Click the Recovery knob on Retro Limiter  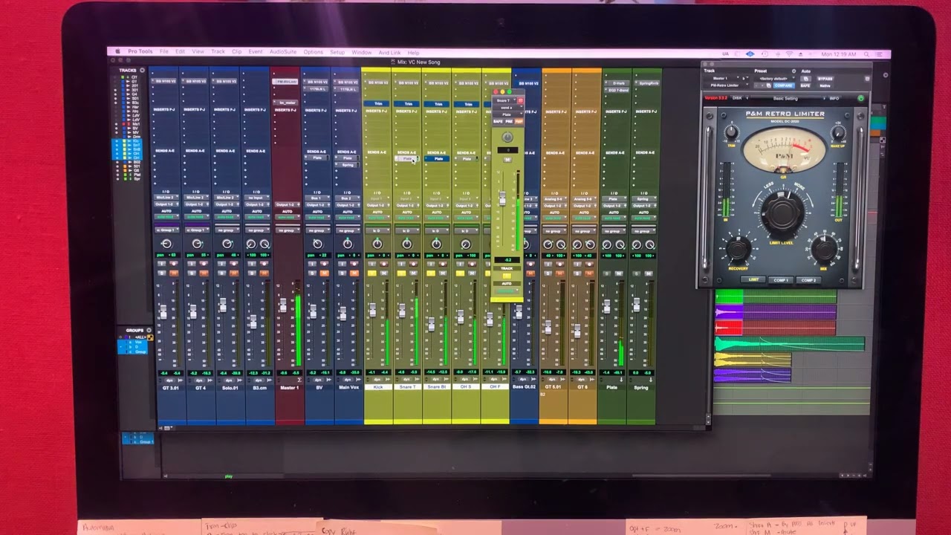pos(738,250)
